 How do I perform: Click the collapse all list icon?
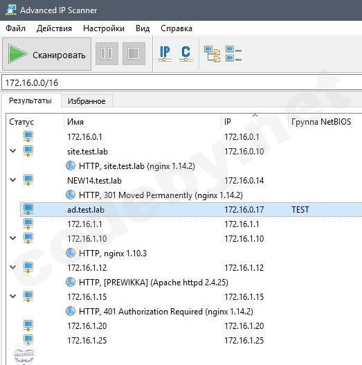tap(233, 54)
